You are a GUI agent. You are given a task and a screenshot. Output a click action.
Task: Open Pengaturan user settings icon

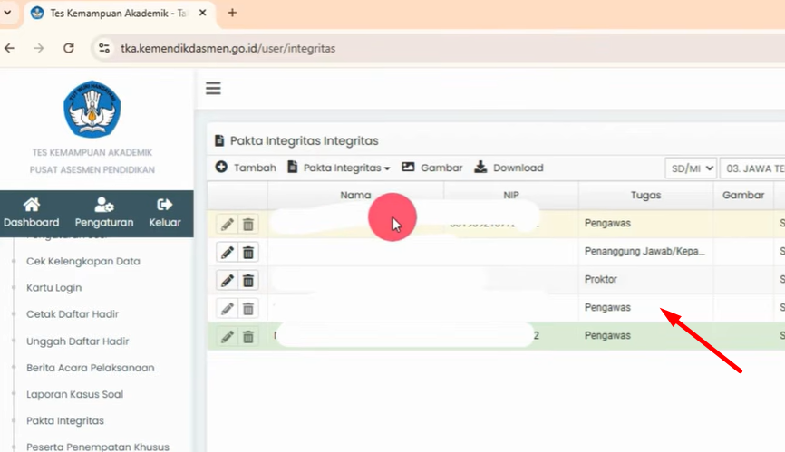coord(104,205)
